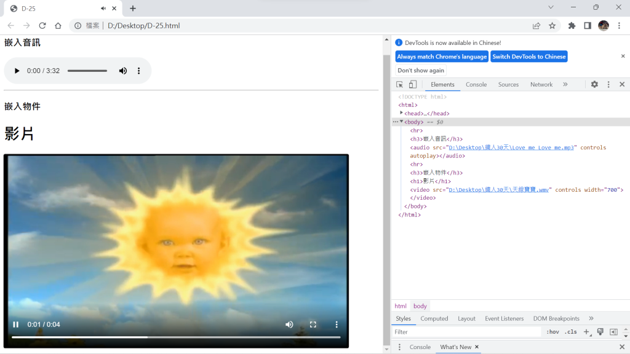The height and width of the screenshot is (354, 630).
Task: Click Always match Chrome's language
Action: click(x=442, y=57)
